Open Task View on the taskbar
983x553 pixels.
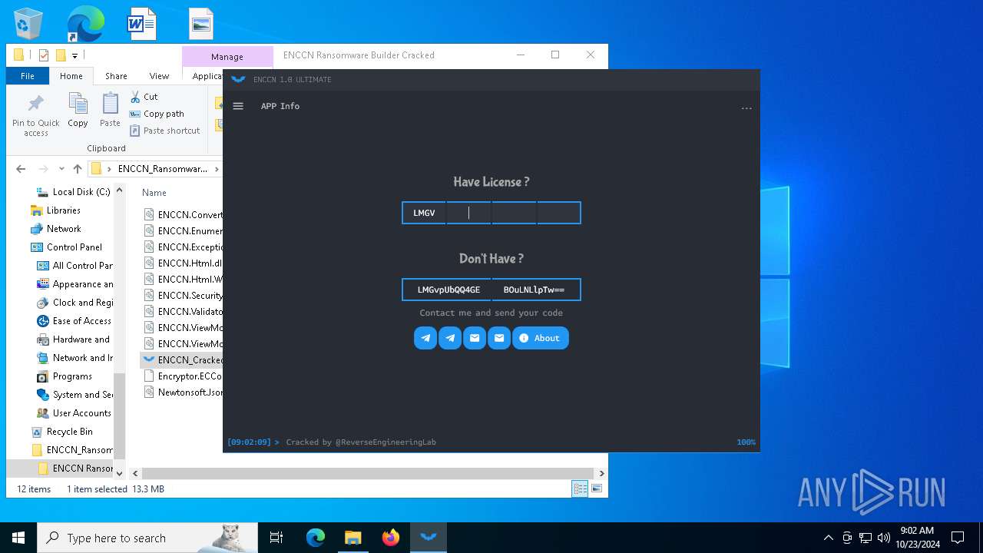(x=276, y=538)
